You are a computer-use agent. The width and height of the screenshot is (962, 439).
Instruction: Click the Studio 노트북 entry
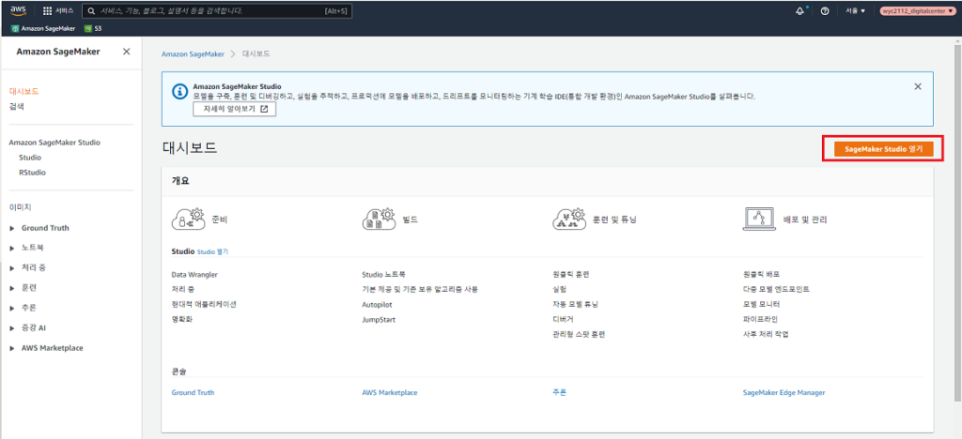click(x=383, y=275)
